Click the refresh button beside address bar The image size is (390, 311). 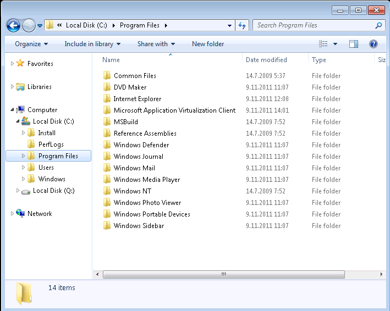click(242, 25)
